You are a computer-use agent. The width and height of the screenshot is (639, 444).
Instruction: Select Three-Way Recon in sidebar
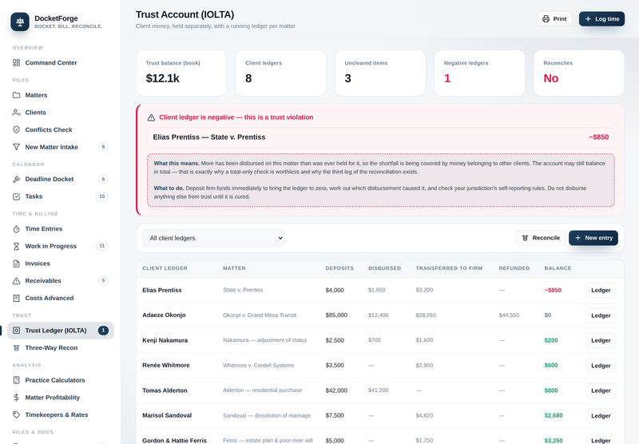point(61,348)
